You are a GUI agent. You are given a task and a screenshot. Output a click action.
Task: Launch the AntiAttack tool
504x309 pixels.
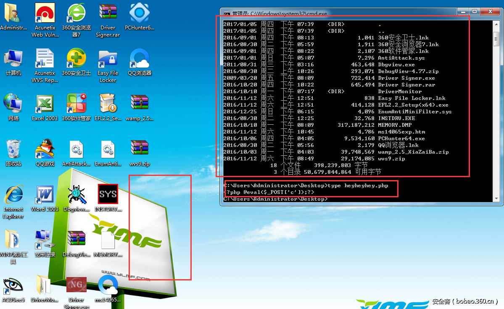click(76, 149)
